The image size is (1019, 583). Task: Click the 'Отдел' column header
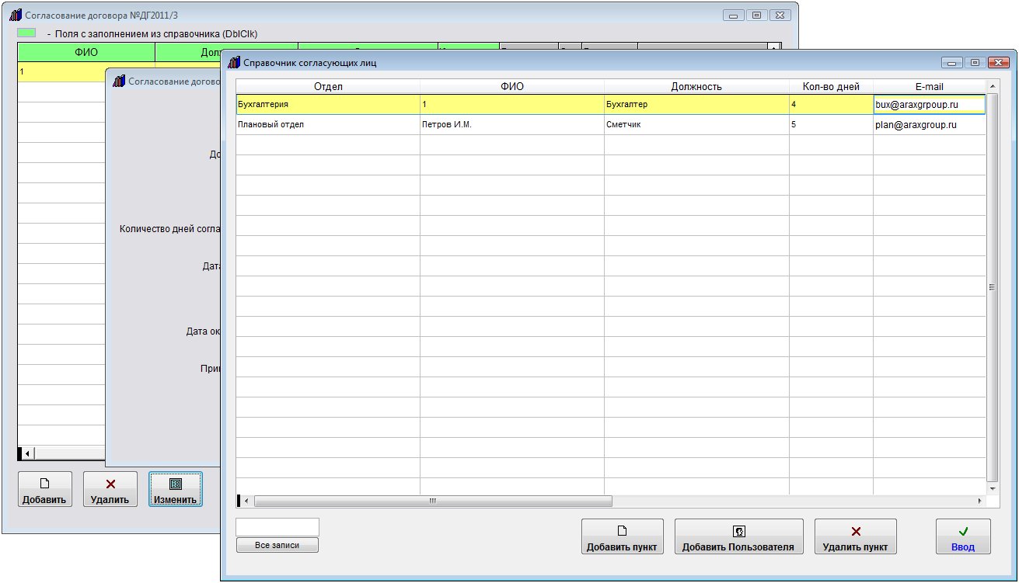click(x=328, y=87)
